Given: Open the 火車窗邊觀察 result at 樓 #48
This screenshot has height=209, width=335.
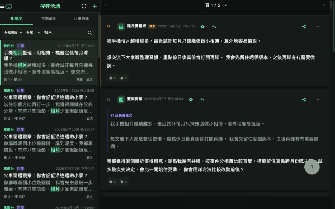Looking at the screenshot, I should click(x=49, y=144).
